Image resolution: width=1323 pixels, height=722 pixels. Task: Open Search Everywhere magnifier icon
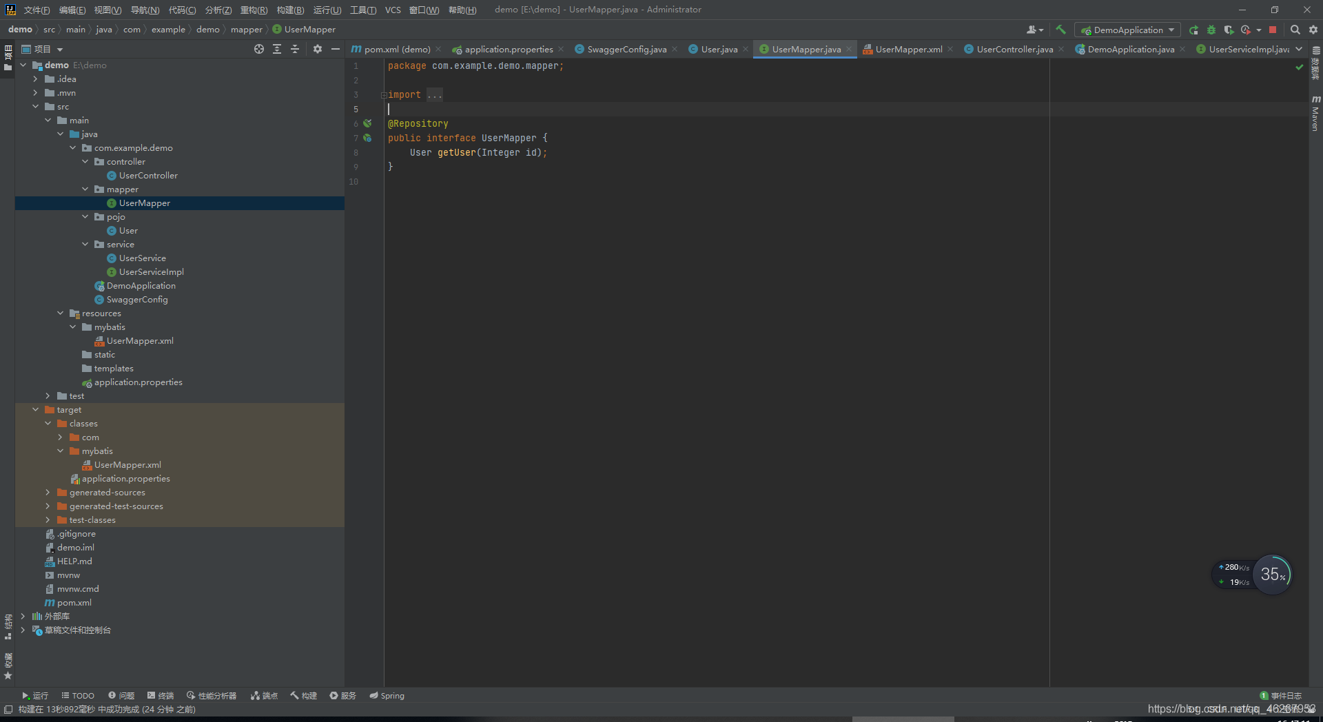click(1295, 30)
